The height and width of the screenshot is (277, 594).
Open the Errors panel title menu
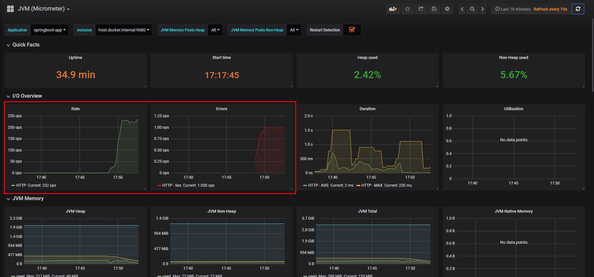222,109
